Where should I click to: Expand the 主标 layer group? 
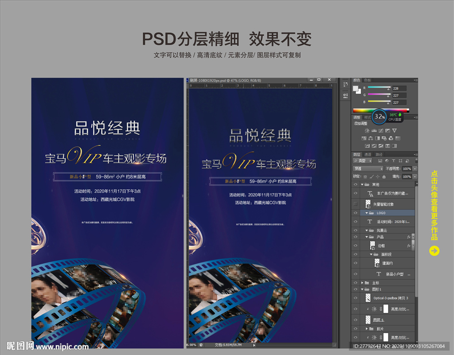coord(362,283)
